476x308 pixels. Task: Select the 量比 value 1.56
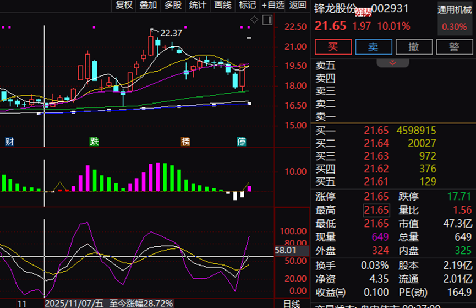(462, 210)
